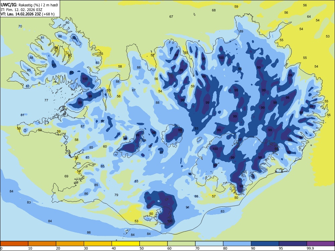Viewport: 335px width, 251px height.
Task: Click the colorbar tick label '20'
Action: pos(58,248)
